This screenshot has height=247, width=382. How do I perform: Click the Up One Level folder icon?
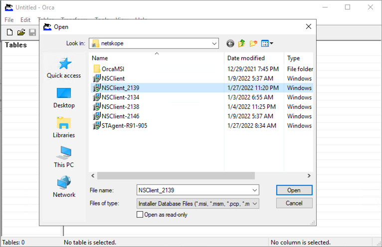click(242, 44)
